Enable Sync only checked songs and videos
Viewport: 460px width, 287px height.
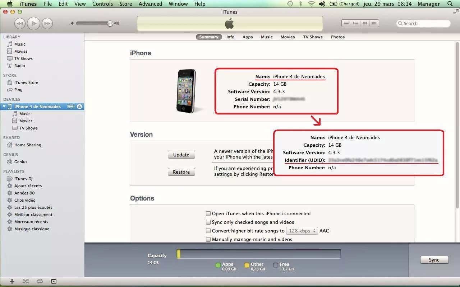coord(208,222)
